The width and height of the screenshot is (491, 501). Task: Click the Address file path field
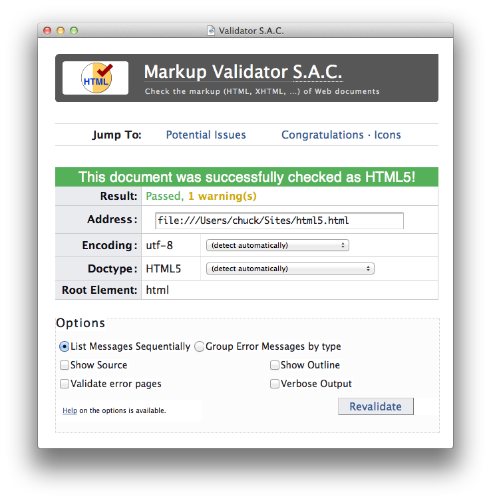[x=279, y=221]
